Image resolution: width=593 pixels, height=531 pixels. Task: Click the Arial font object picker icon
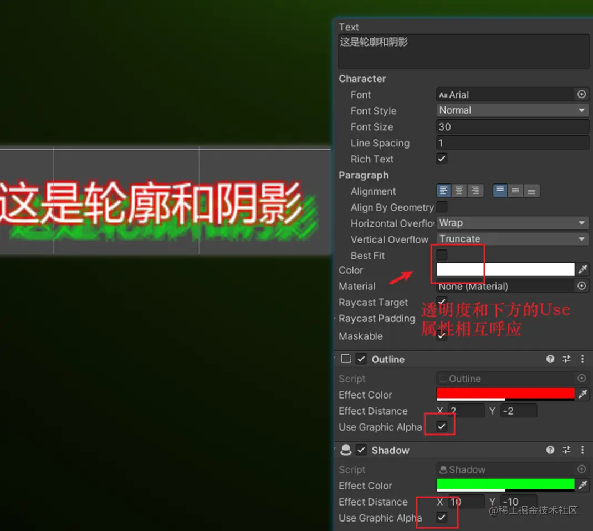[581, 94]
